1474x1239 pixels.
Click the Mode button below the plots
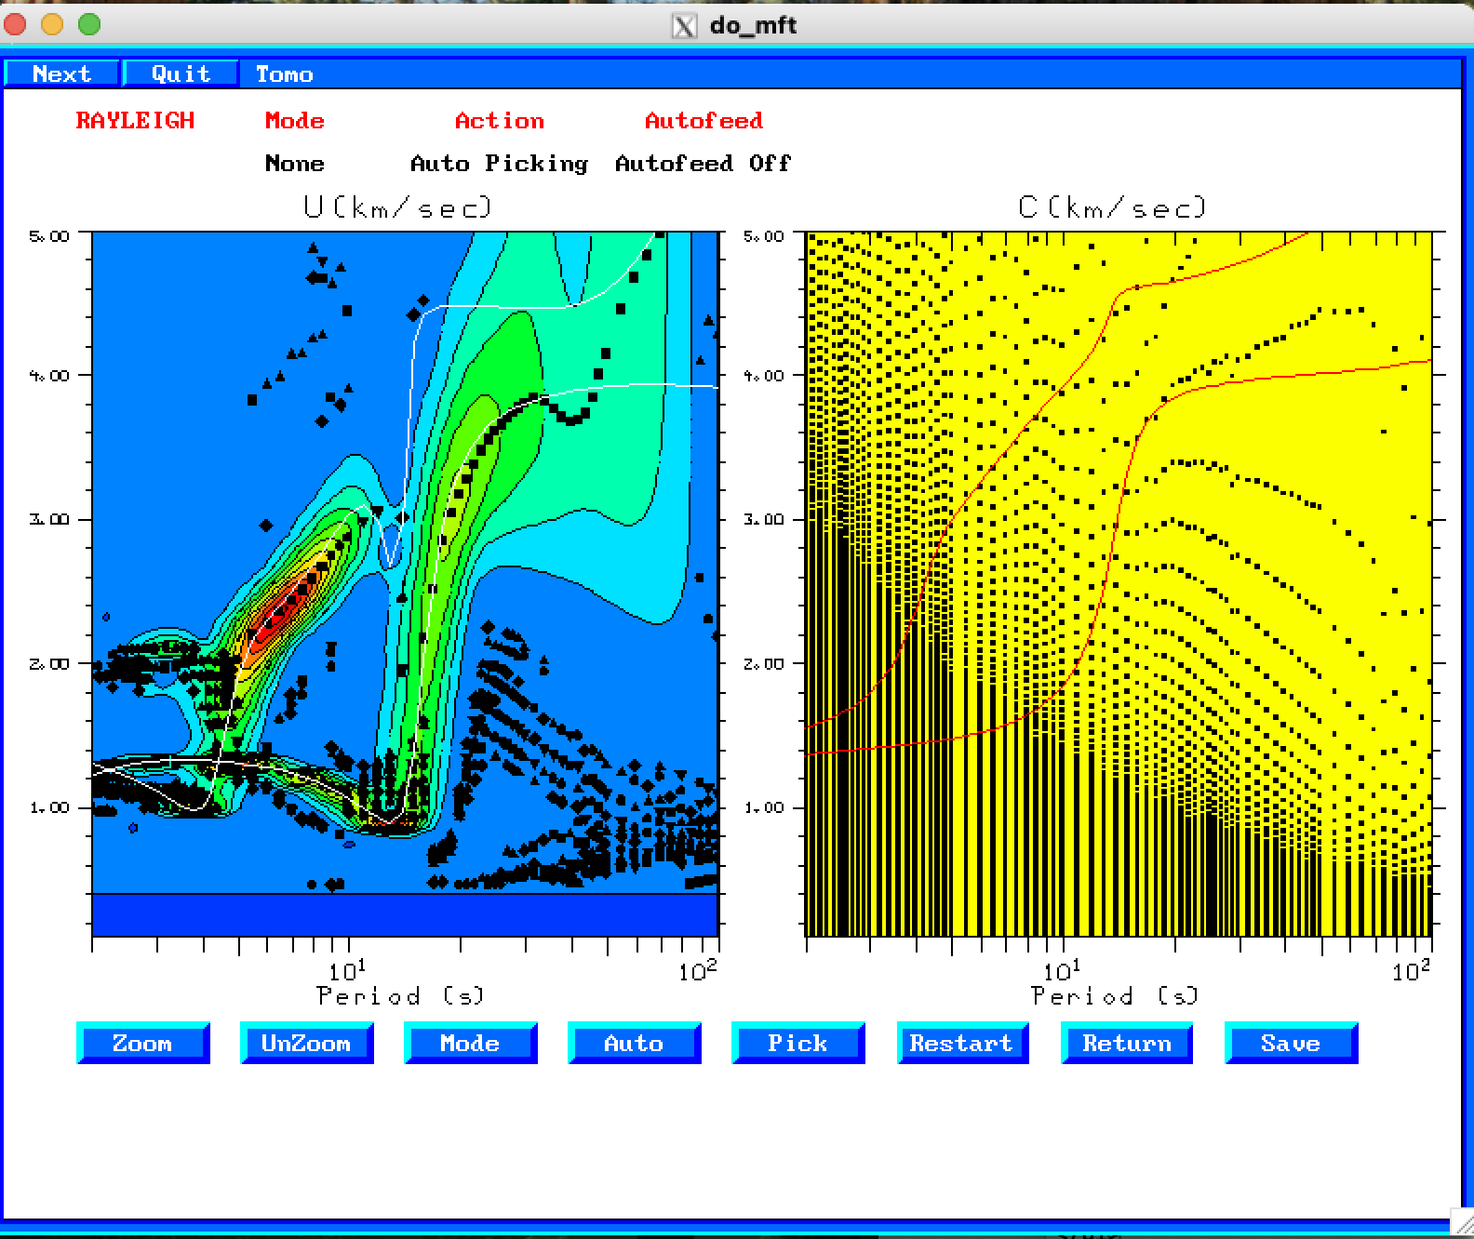(470, 1043)
